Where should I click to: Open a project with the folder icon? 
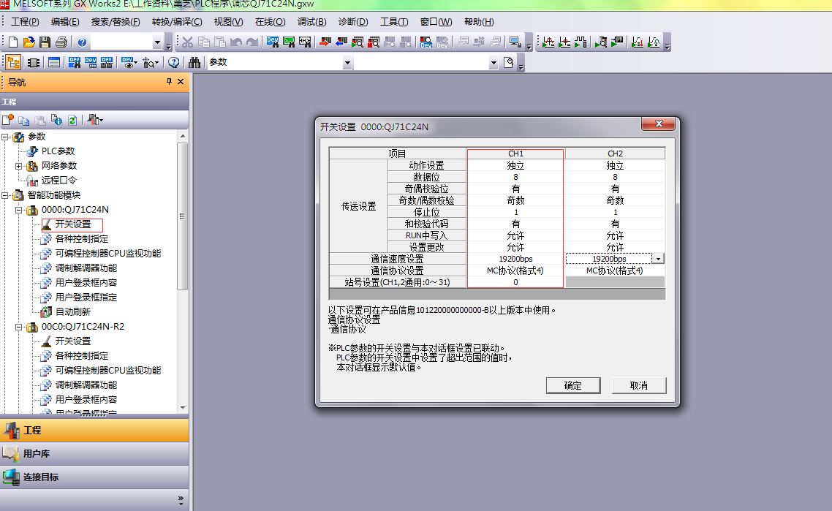click(x=29, y=42)
